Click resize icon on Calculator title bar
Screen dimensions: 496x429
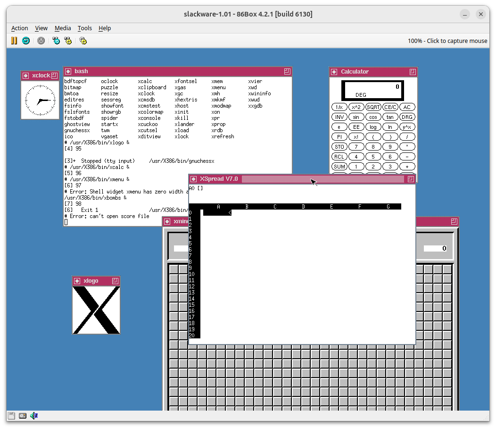[x=413, y=72]
